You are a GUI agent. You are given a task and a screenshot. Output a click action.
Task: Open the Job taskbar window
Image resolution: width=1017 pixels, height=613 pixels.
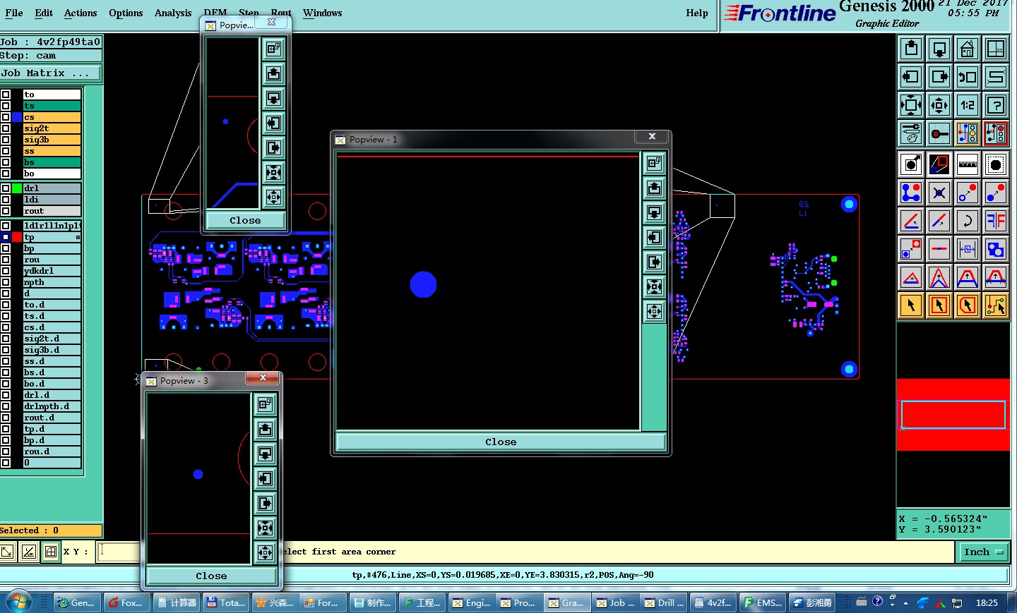click(615, 602)
